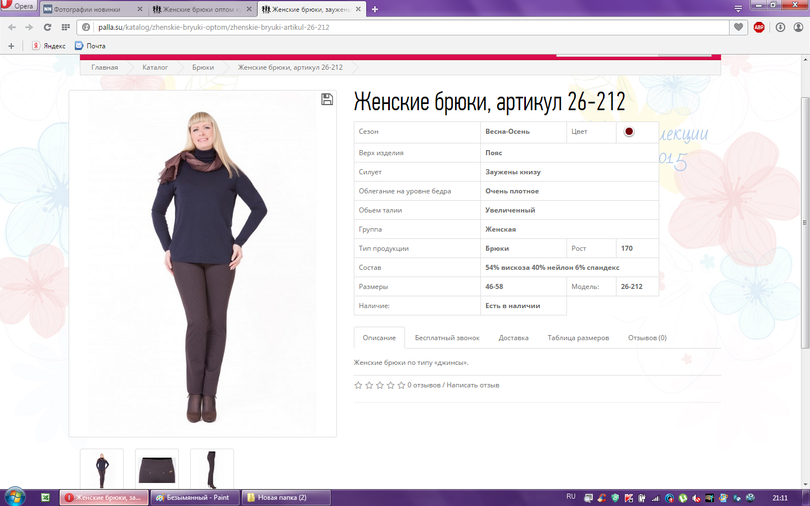The image size is (810, 506).
Task: Switch to the Безымянный - Paint window
Action: click(x=195, y=498)
